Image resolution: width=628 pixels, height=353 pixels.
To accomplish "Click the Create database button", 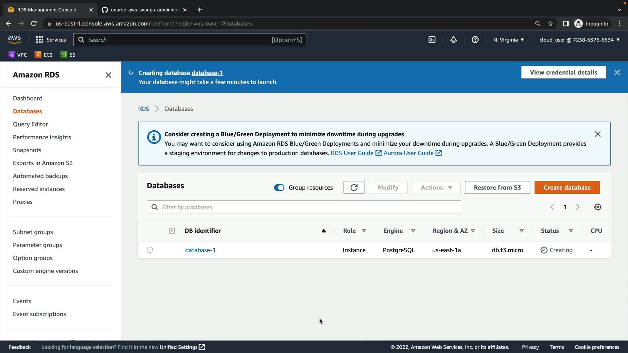I will [x=567, y=188].
